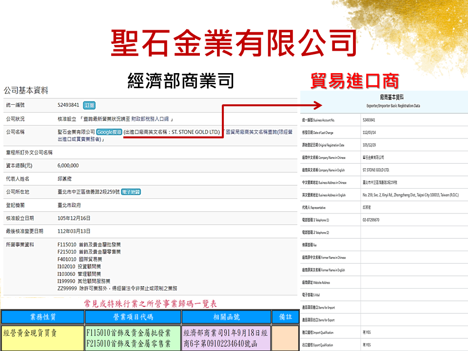Click the 備註 column header
Viewport: 468px width, 351px height.
(x=284, y=317)
